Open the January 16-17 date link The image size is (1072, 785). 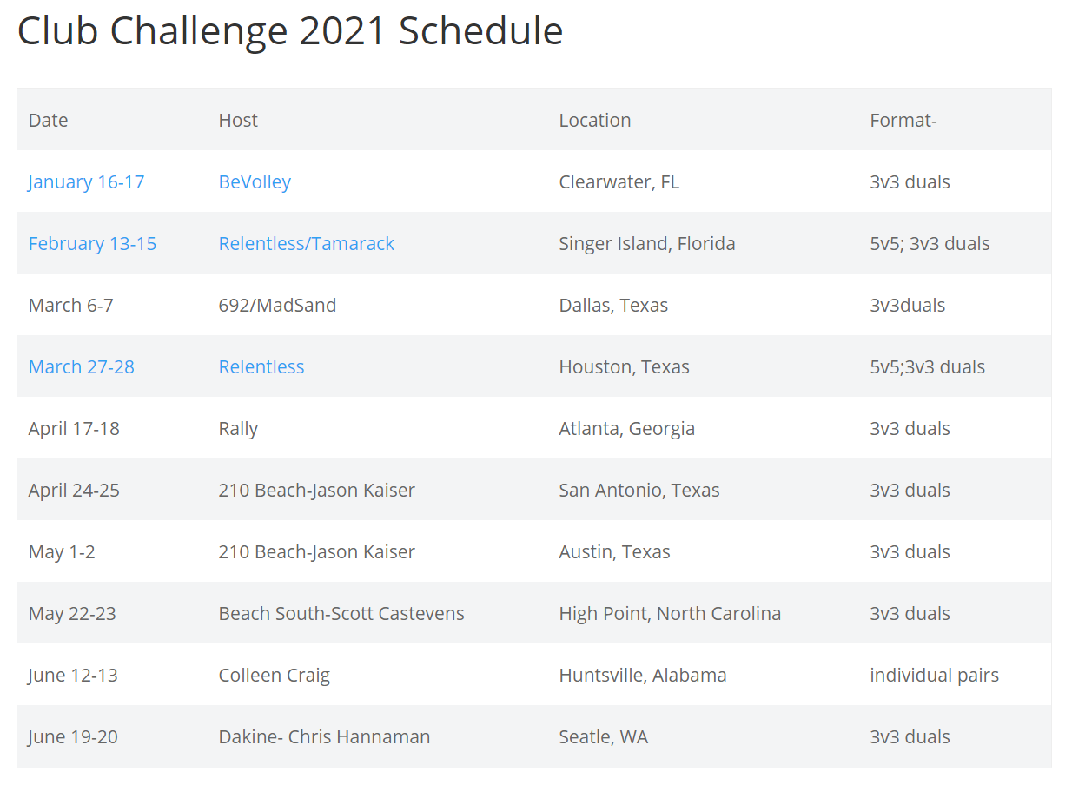pyautogui.click(x=86, y=181)
